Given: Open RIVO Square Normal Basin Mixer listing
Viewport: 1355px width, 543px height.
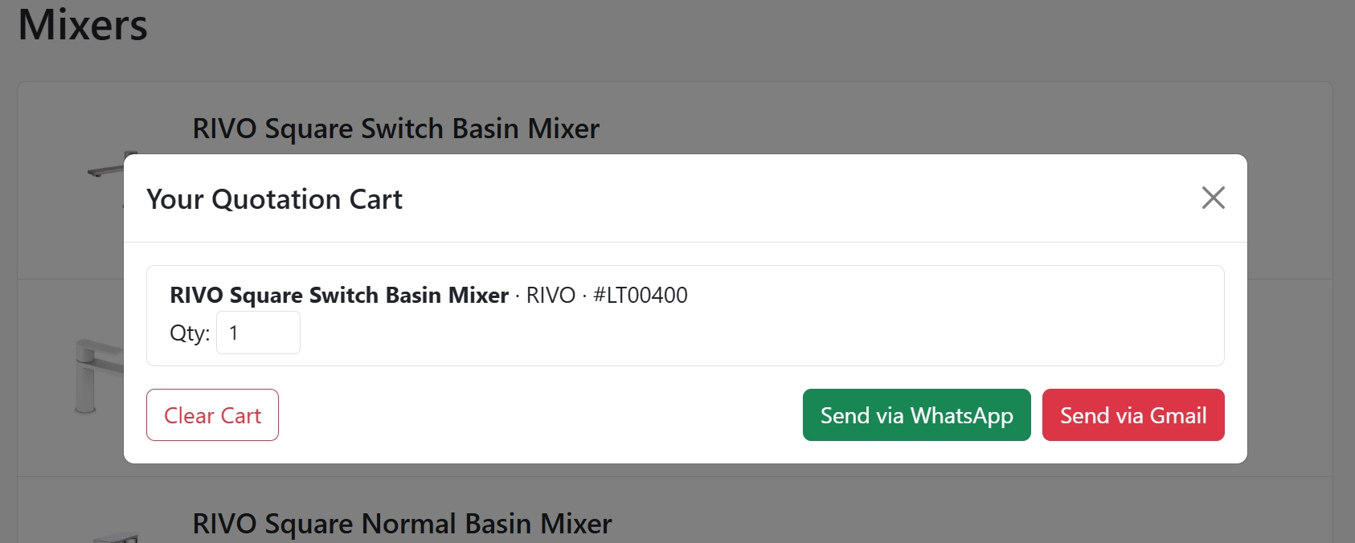Looking at the screenshot, I should [402, 524].
